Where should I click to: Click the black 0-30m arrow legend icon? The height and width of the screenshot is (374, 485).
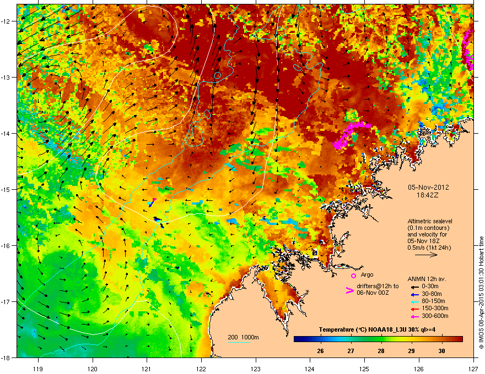click(414, 287)
